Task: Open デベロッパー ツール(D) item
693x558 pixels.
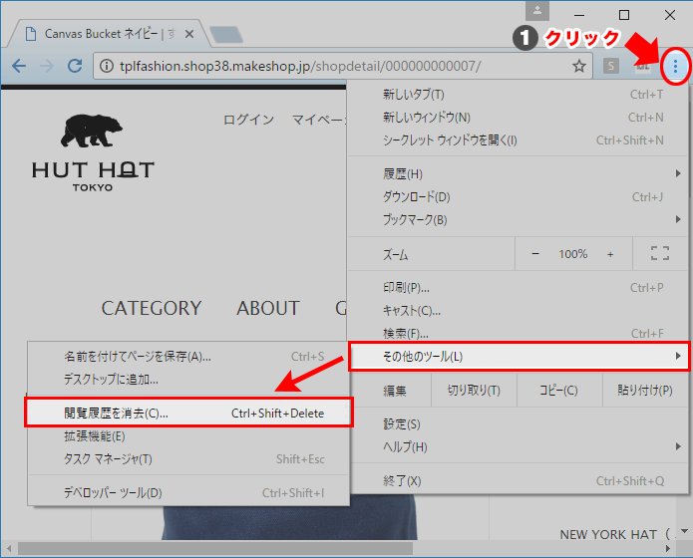Action: (x=188, y=492)
